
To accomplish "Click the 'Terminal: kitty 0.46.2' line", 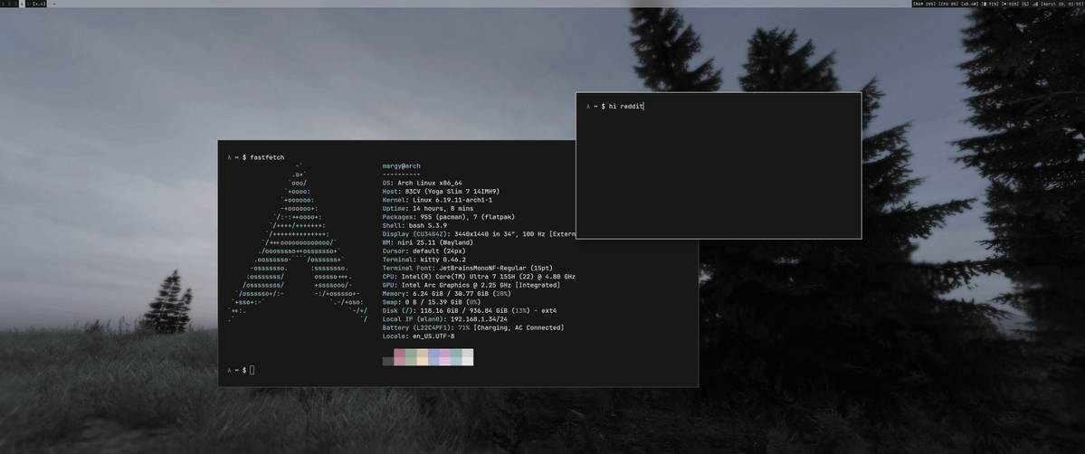I will coord(424,260).
